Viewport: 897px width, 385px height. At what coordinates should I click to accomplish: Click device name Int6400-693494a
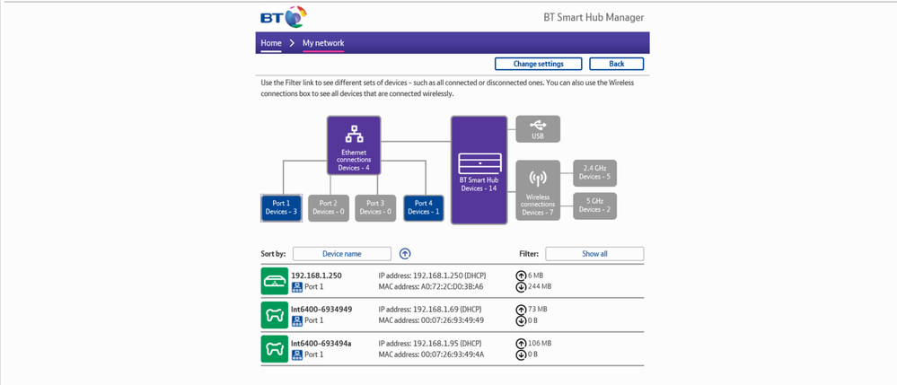point(321,343)
